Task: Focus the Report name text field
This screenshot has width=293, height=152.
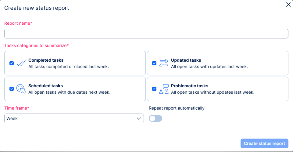Action: [146, 34]
